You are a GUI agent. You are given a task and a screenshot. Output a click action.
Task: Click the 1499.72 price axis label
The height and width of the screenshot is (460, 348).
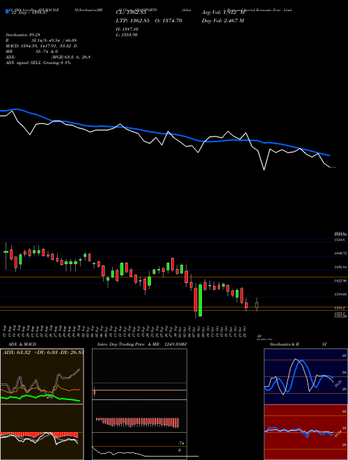coord(340,253)
